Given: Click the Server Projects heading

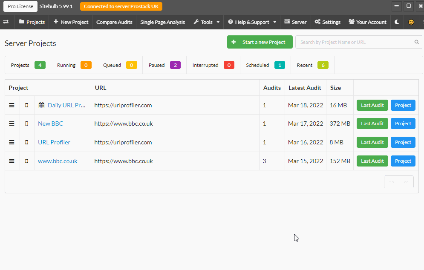Looking at the screenshot, I should click(30, 43).
